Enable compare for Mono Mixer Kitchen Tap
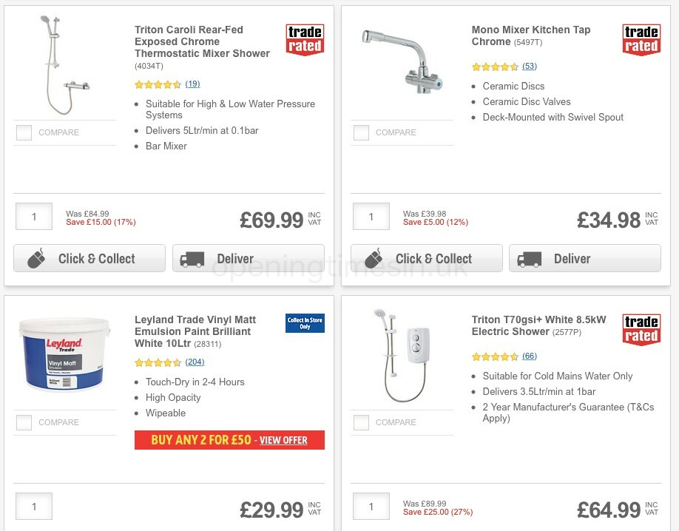The width and height of the screenshot is (679, 531). 360,132
